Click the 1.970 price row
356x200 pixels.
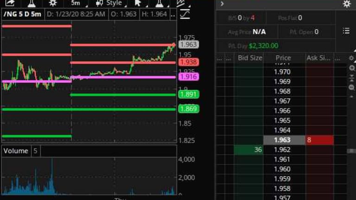click(282, 72)
